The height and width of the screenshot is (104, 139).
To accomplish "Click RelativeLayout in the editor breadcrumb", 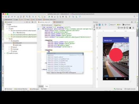I will pos(47,25).
